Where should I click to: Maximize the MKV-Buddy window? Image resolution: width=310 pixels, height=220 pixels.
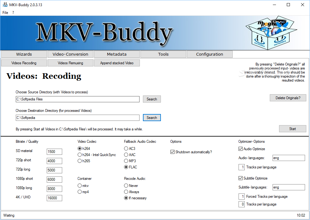coord(288,5)
